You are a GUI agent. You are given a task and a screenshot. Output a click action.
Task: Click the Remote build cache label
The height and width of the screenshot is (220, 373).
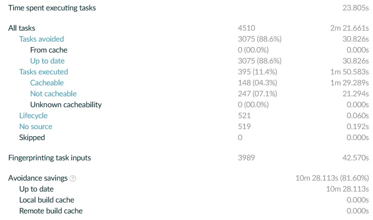tap(51, 211)
